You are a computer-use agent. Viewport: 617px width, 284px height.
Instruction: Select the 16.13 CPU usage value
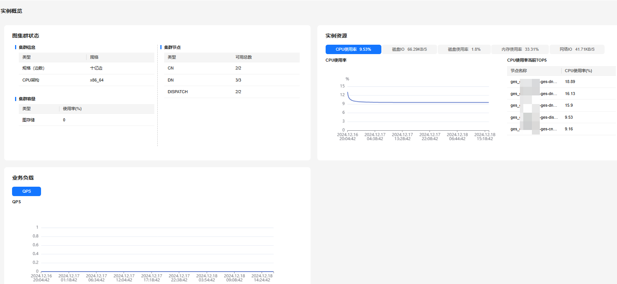click(570, 94)
